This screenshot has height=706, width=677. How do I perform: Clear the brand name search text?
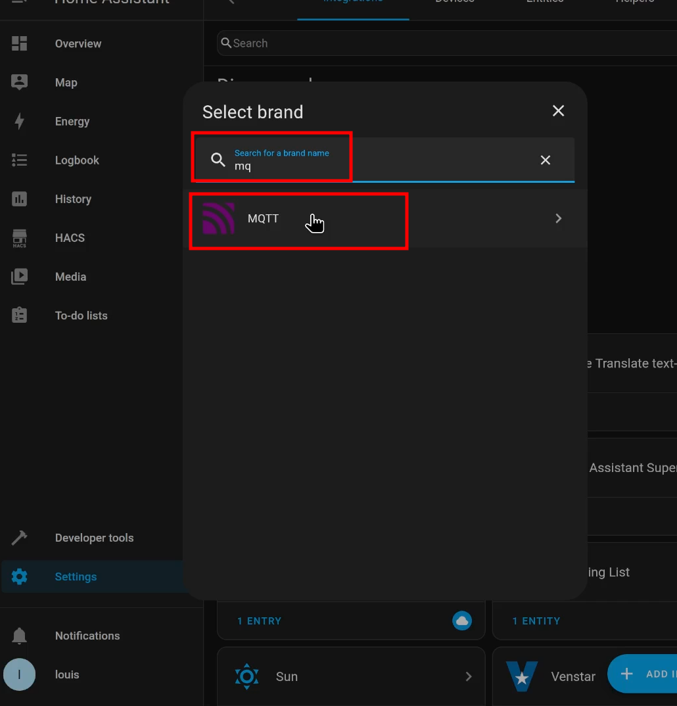[545, 160]
